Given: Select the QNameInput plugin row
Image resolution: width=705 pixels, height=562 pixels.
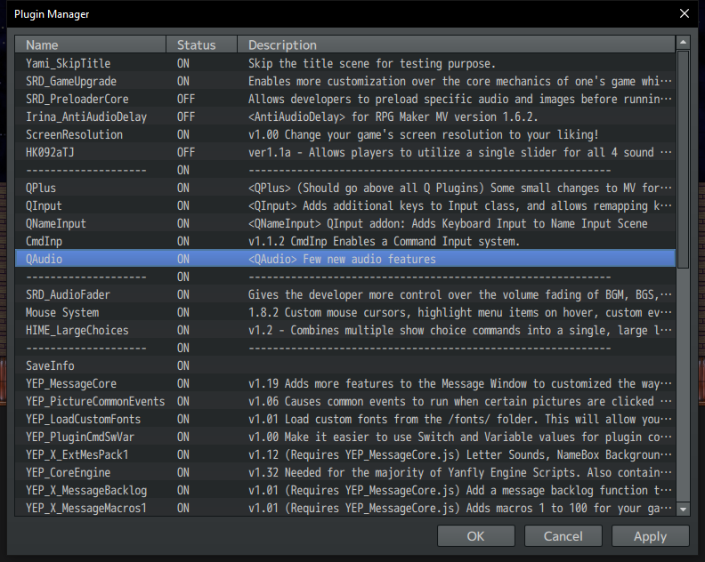Looking at the screenshot, I should coord(344,223).
